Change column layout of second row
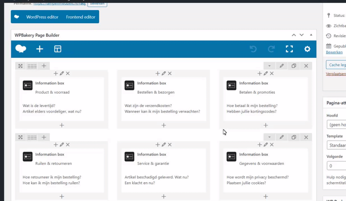This screenshot has width=346, height=201. tap(32, 137)
